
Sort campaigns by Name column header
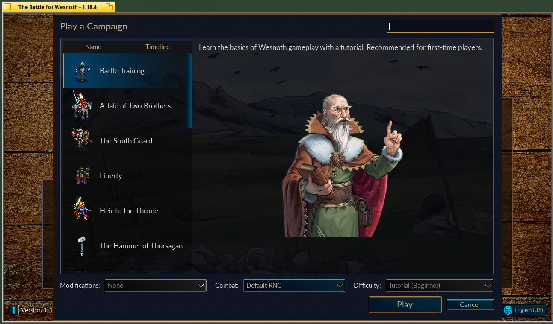click(93, 47)
